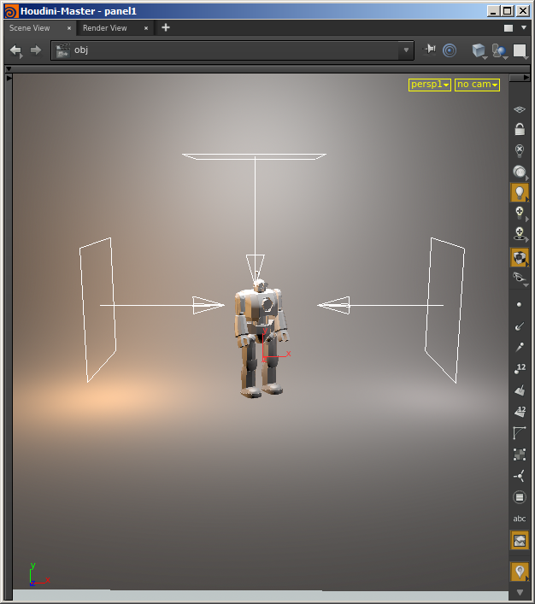Toggle the background image display
This screenshot has width=535, height=604.
click(x=519, y=540)
